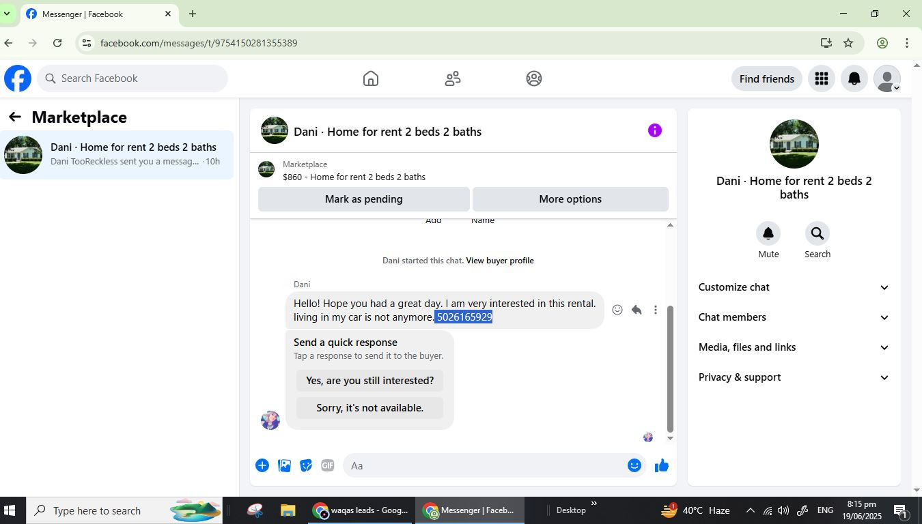Click the Search Facebook field

tap(132, 78)
